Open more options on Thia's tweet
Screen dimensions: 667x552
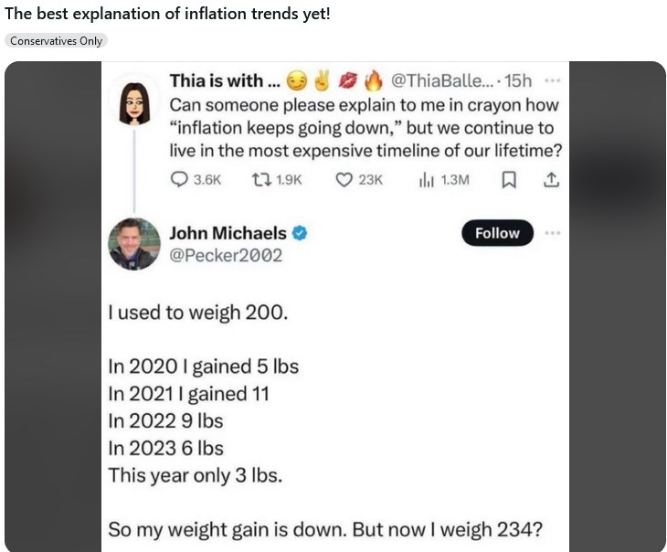(x=552, y=80)
